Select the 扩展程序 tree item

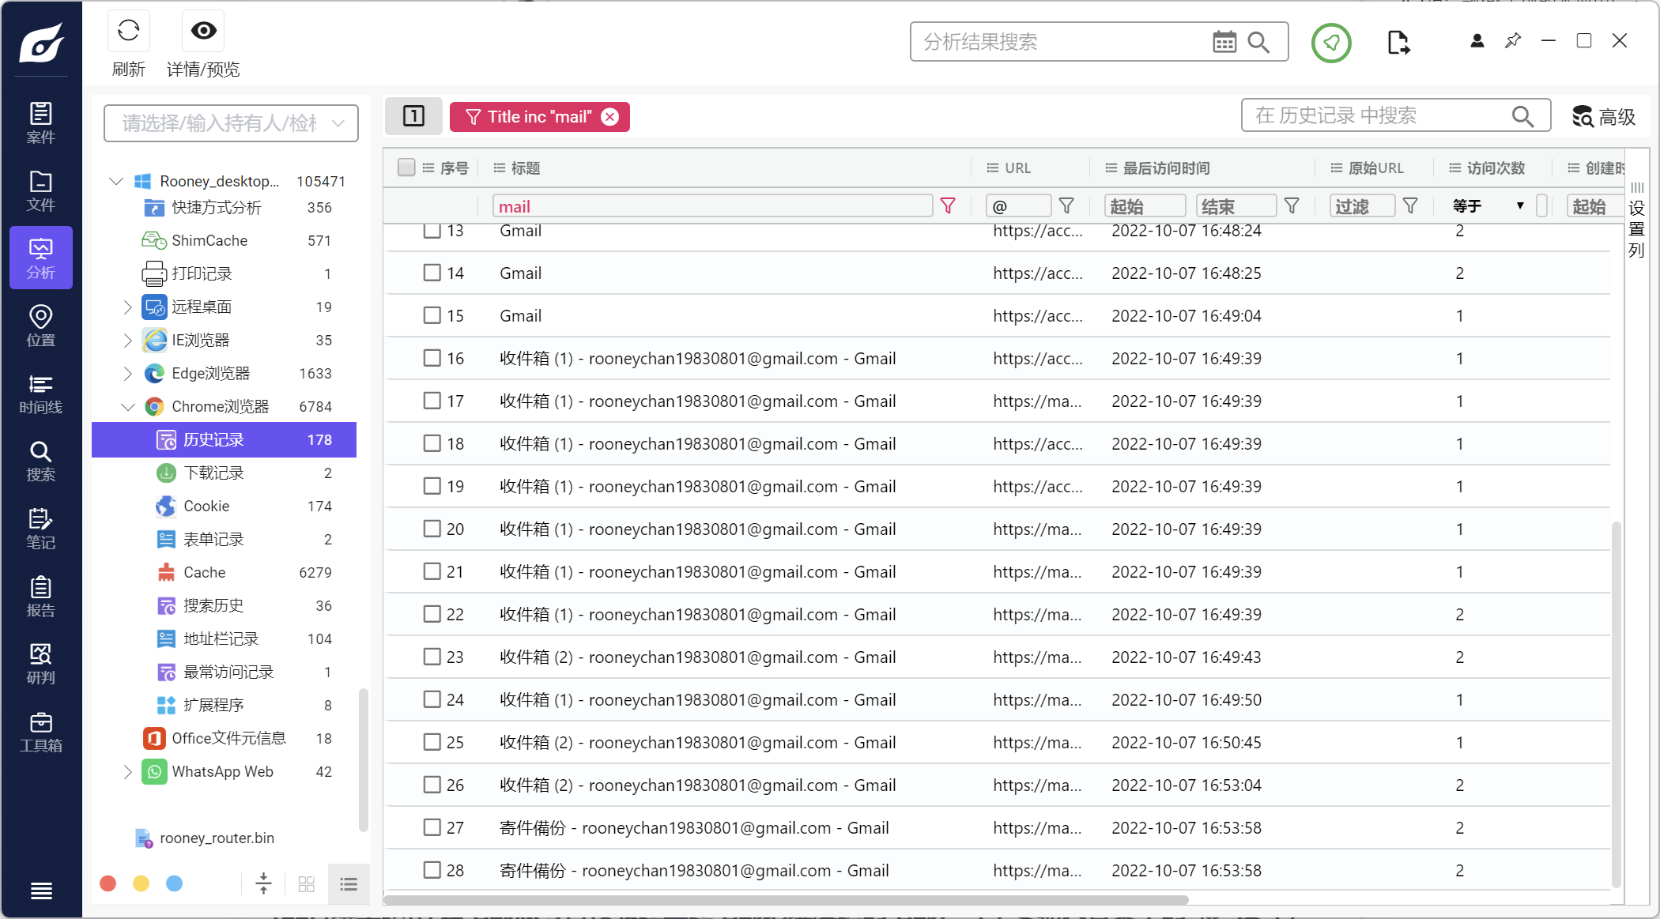coord(224,705)
